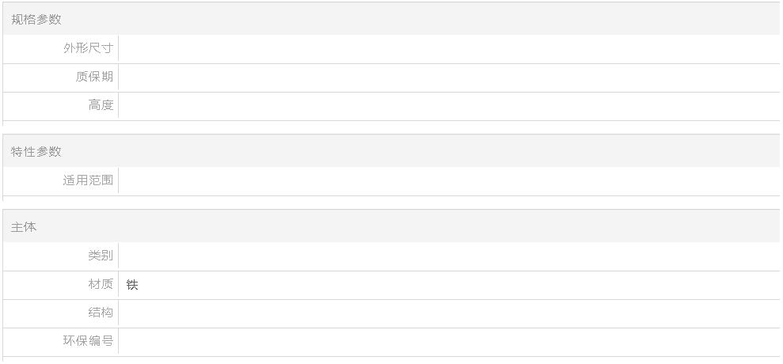Click the blank strip under the 环保编号 row
The width and height of the screenshot is (783, 364).
[391, 359]
